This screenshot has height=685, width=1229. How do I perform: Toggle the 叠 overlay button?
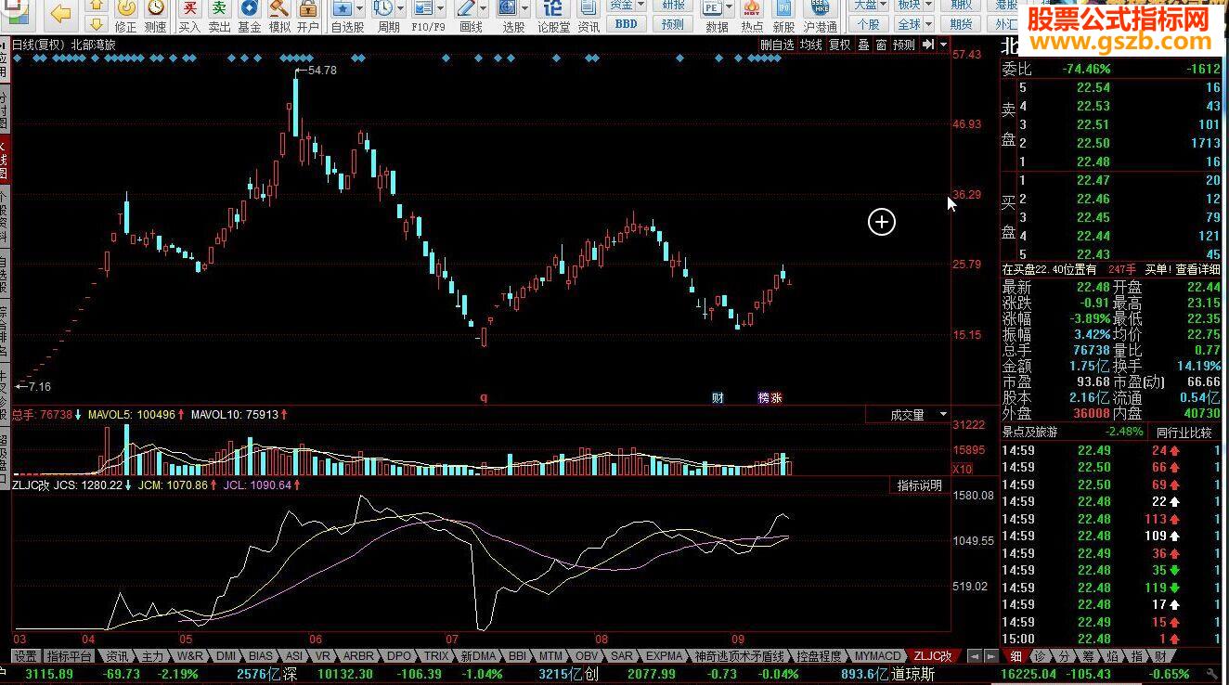pyautogui.click(x=863, y=45)
